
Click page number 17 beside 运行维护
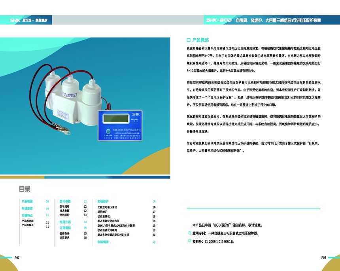point(154,212)
